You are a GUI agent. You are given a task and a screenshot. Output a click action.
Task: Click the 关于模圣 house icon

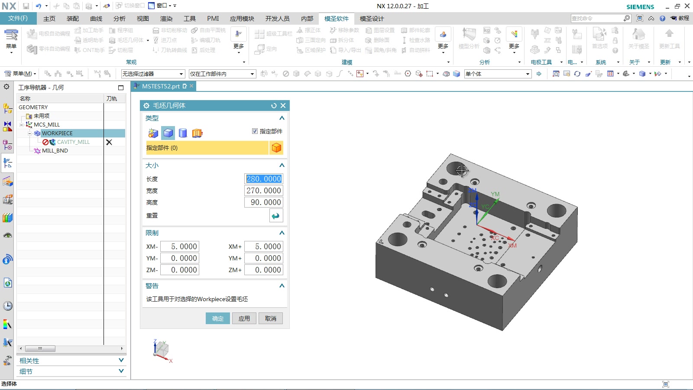tap(639, 38)
